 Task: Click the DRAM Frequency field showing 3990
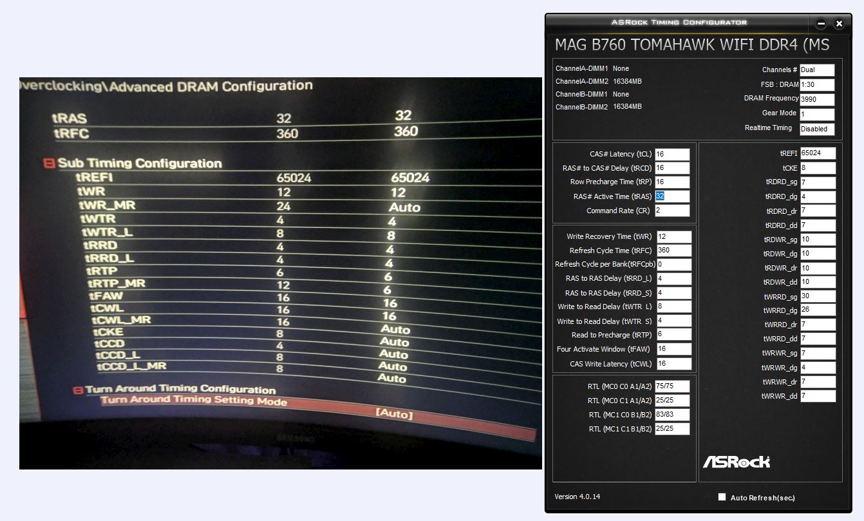(x=817, y=99)
